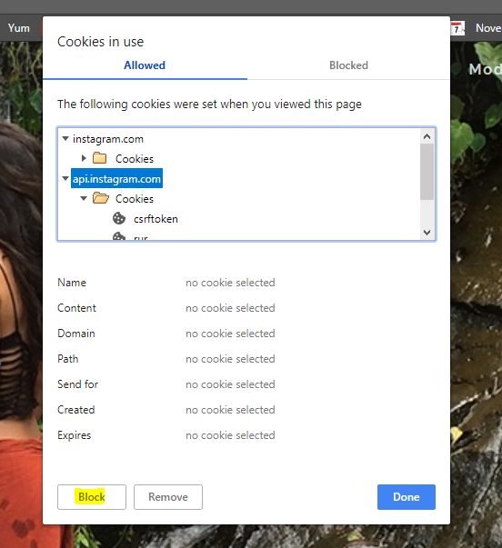Viewport: 502px width, 548px height.
Task: Collapse the api.instagram.com tree node
Action: pos(65,178)
